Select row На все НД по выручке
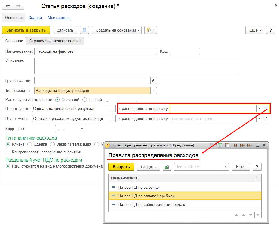Image resolution: width=279 pixels, height=228 pixels. pos(185,188)
